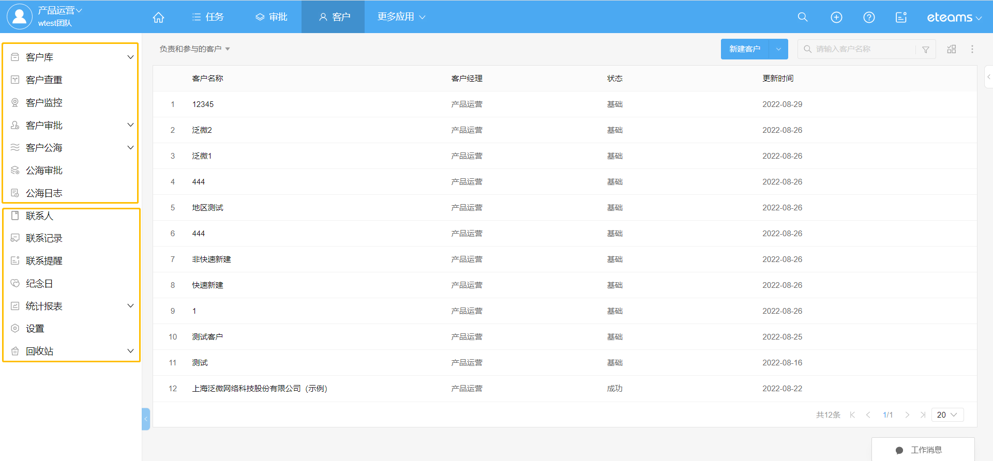Switch to card layout view icon
The image size is (993, 461).
pos(951,49)
